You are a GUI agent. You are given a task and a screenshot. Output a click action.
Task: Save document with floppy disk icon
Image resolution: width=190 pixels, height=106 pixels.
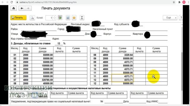(x=68, y=18)
